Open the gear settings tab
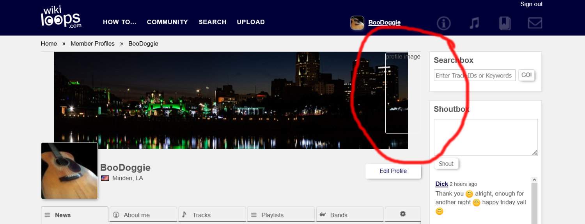 point(402,214)
